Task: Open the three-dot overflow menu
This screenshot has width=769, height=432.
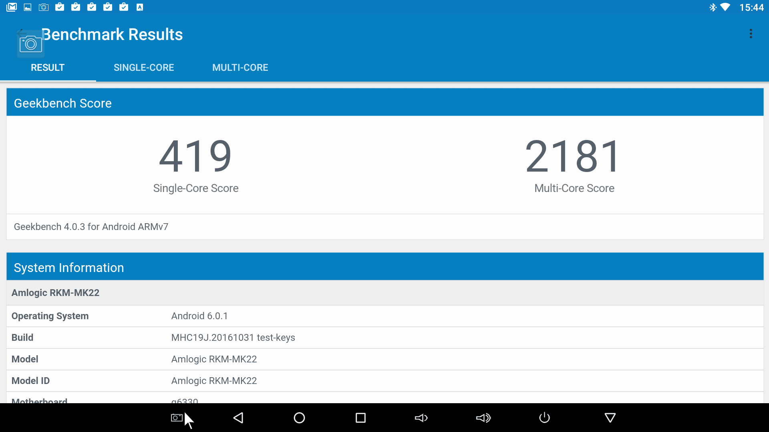Action: [x=751, y=34]
